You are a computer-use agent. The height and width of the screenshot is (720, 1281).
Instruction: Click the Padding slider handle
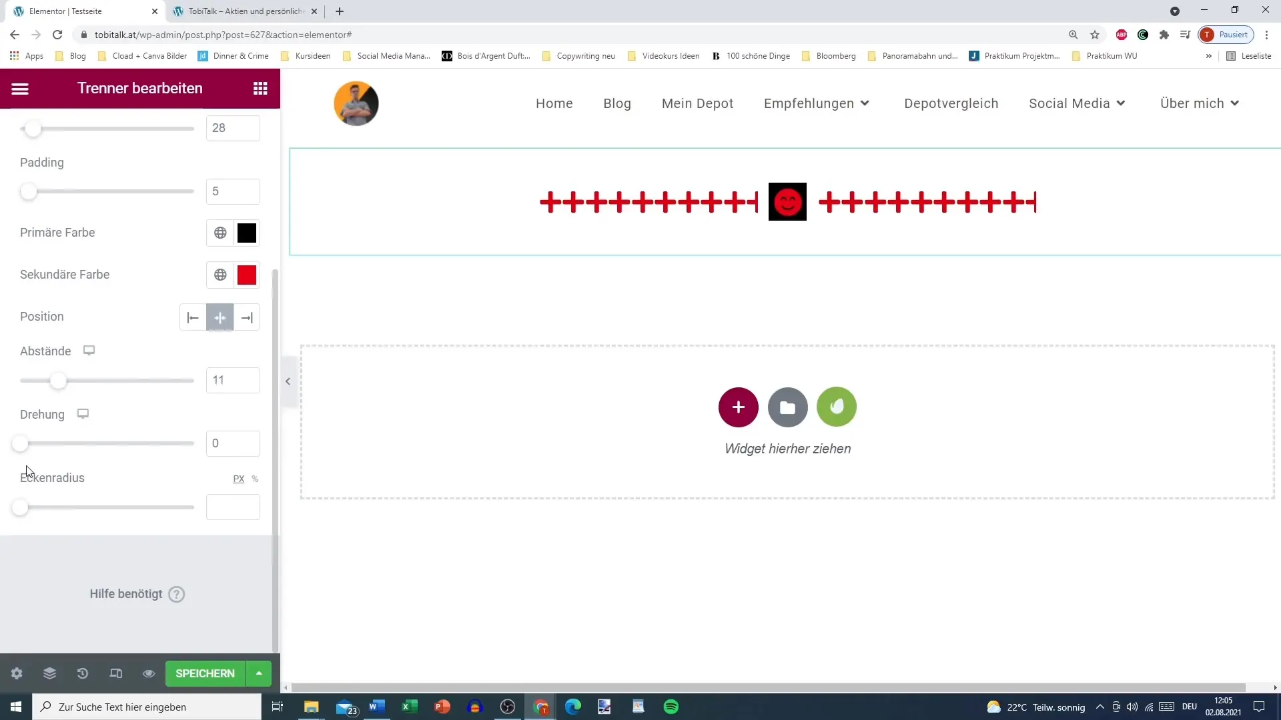pos(28,192)
